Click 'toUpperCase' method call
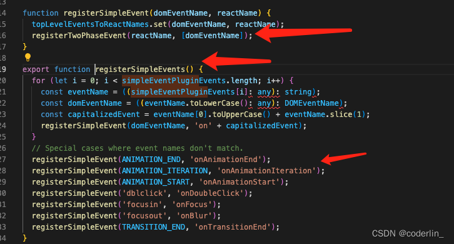454x244 pixels. (237, 114)
